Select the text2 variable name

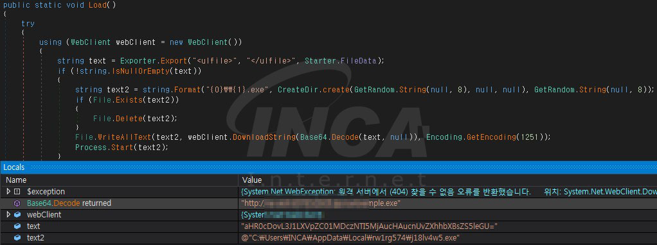point(35,238)
